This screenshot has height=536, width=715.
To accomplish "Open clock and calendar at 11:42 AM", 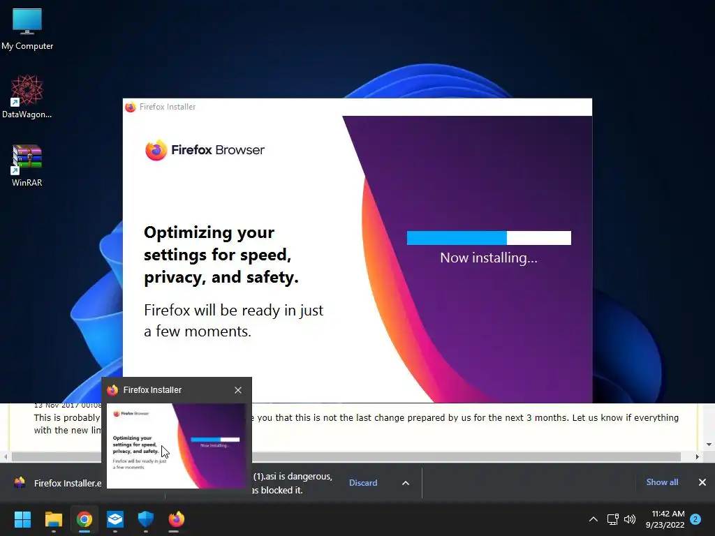I will coord(665,519).
